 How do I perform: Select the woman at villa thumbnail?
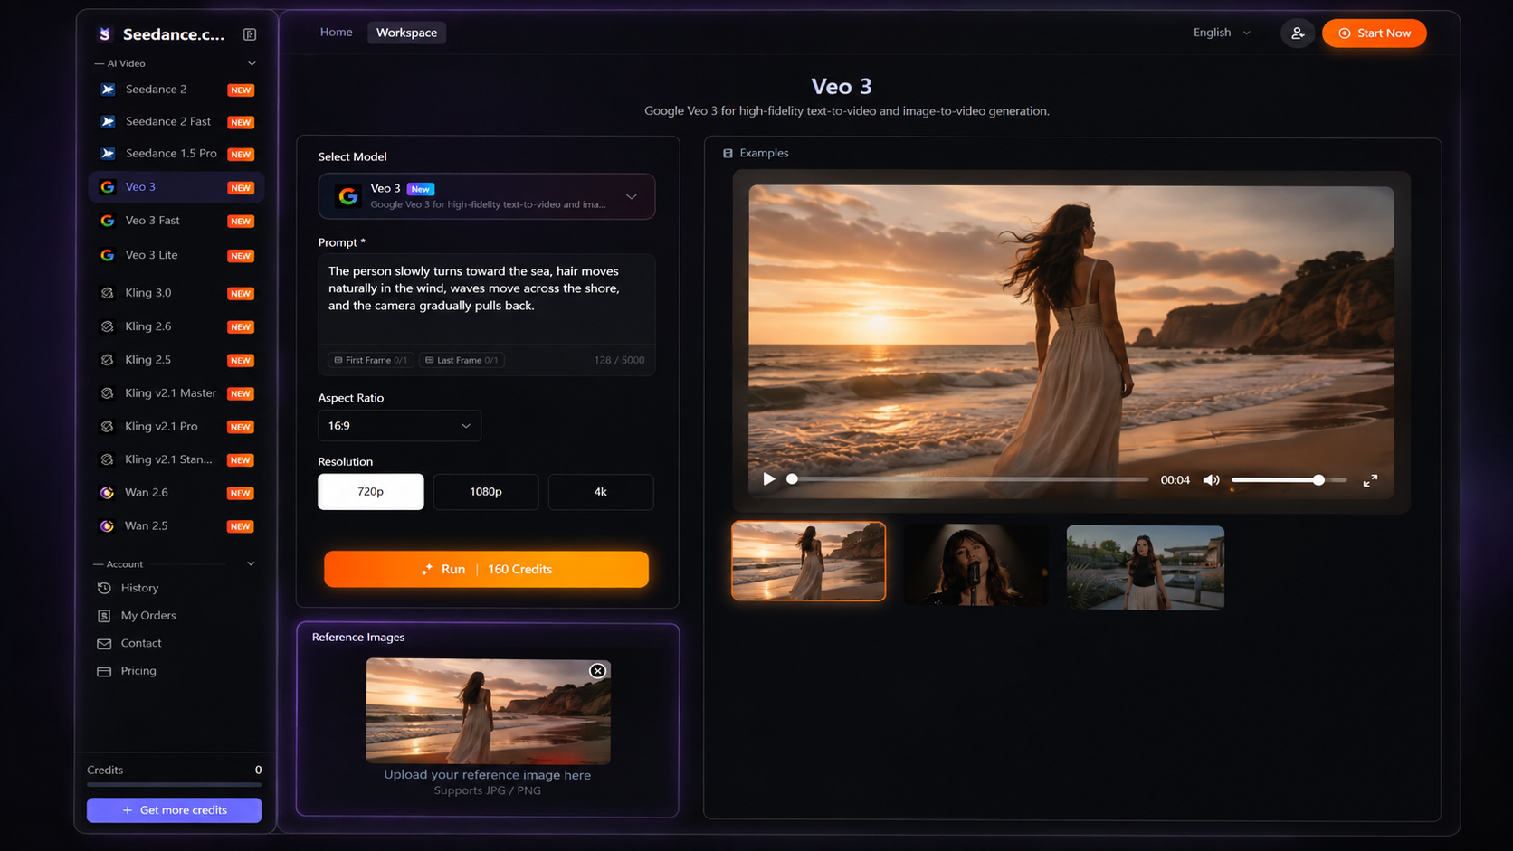pyautogui.click(x=1145, y=568)
